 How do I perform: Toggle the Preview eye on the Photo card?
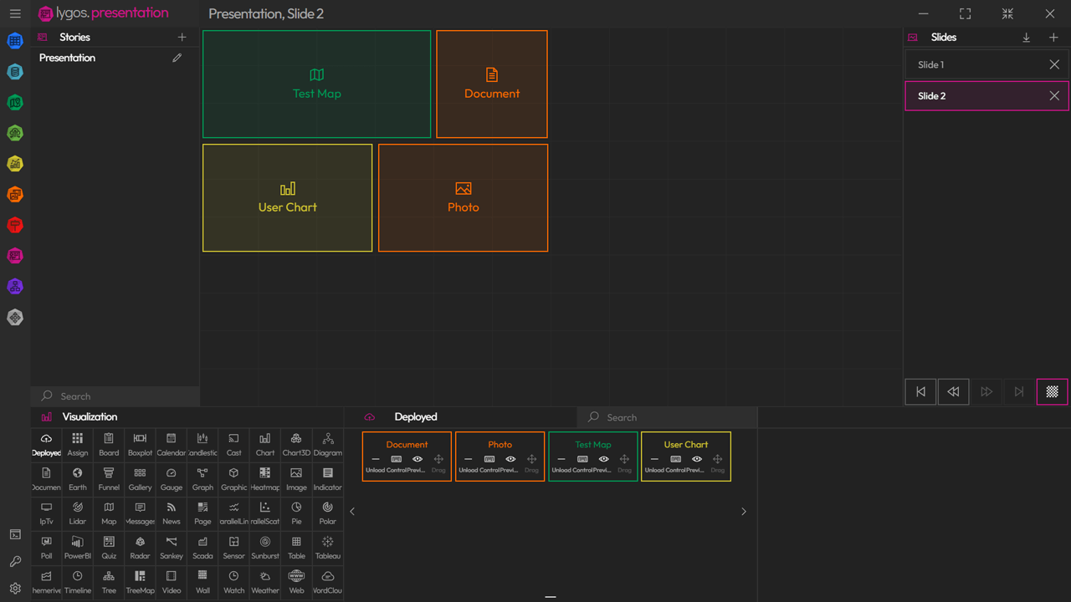point(510,459)
